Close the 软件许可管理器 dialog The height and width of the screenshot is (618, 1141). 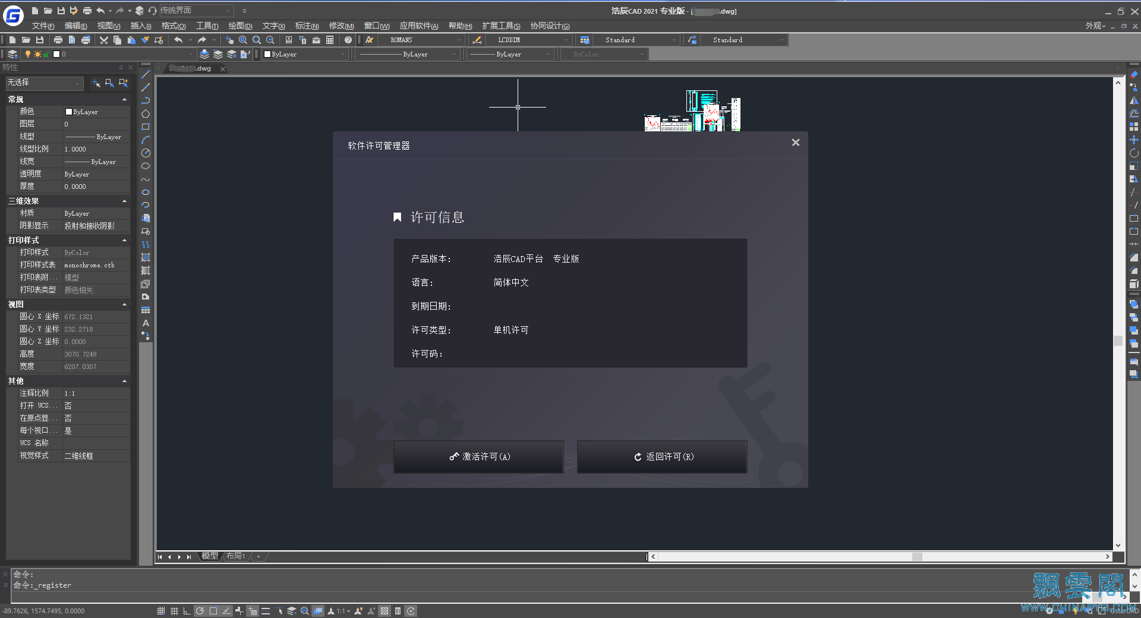[796, 143]
